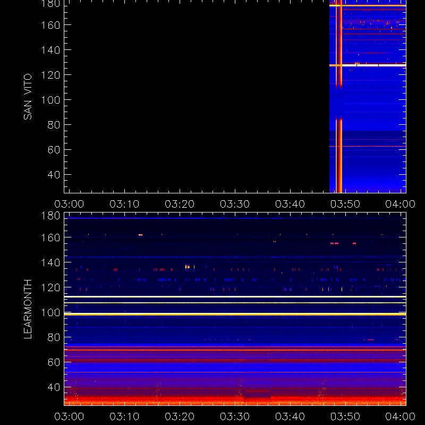Click the SAN VITO axis label

tap(28, 97)
